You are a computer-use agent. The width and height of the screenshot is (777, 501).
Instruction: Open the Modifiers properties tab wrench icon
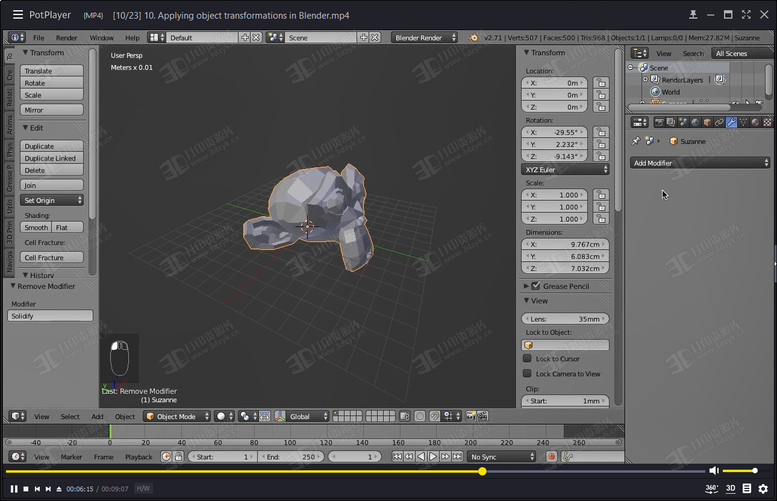coord(731,122)
